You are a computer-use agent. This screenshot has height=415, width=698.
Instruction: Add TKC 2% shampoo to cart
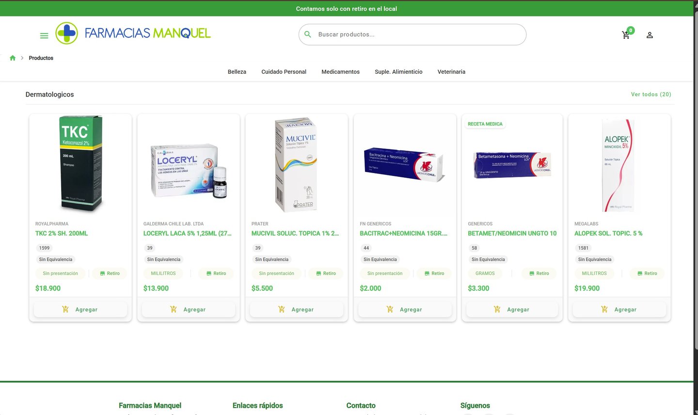pos(80,309)
